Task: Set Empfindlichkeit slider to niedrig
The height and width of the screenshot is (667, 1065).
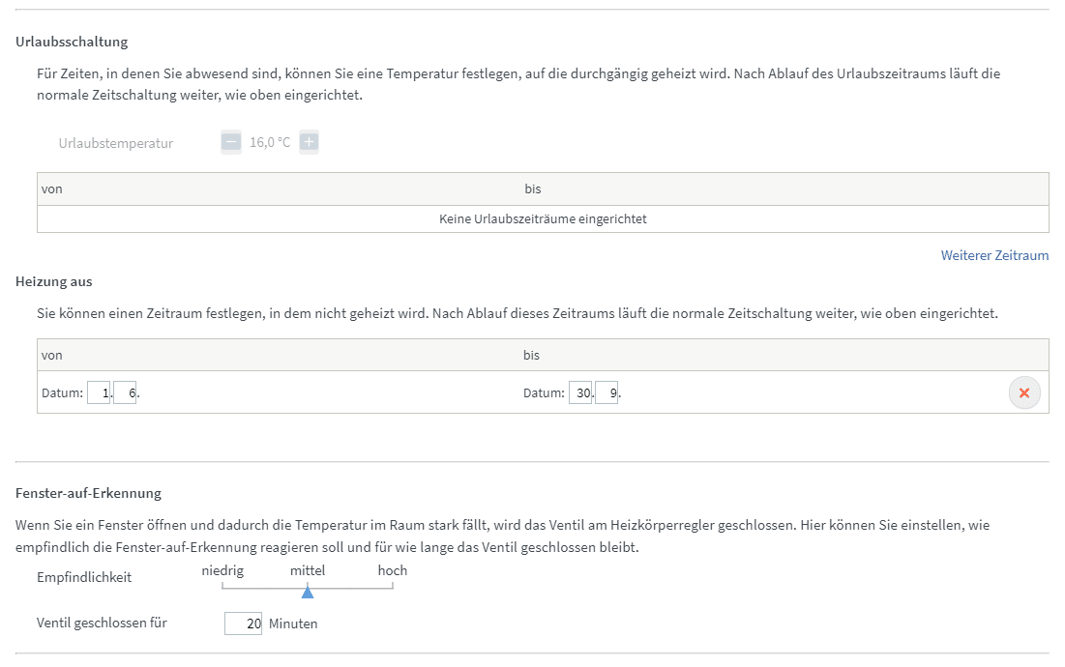Action: (x=222, y=586)
